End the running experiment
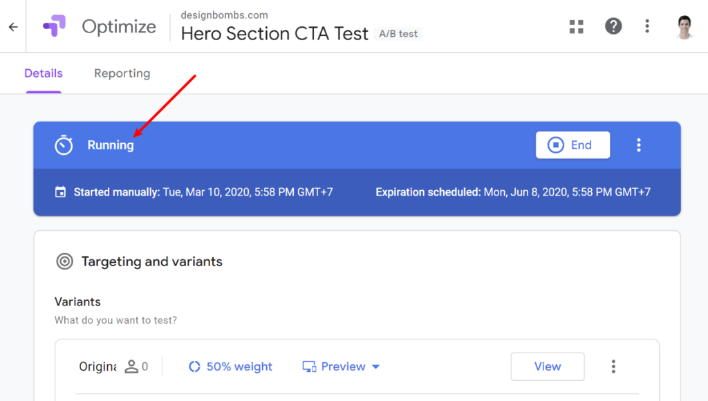The width and height of the screenshot is (708, 401). [x=572, y=145]
